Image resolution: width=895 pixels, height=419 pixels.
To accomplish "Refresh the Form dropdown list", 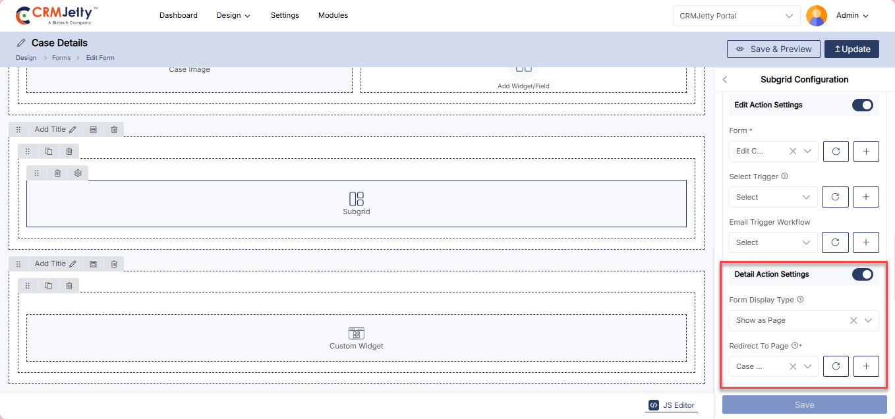I will coord(836,151).
